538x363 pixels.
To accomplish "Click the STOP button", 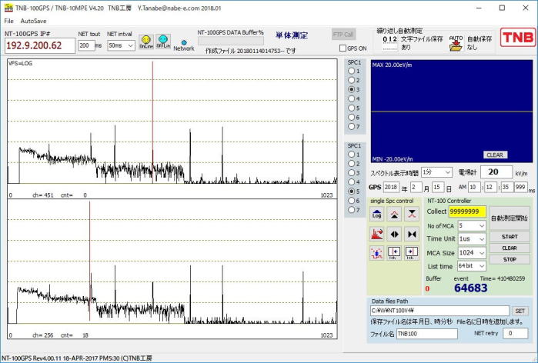I will [510, 259].
